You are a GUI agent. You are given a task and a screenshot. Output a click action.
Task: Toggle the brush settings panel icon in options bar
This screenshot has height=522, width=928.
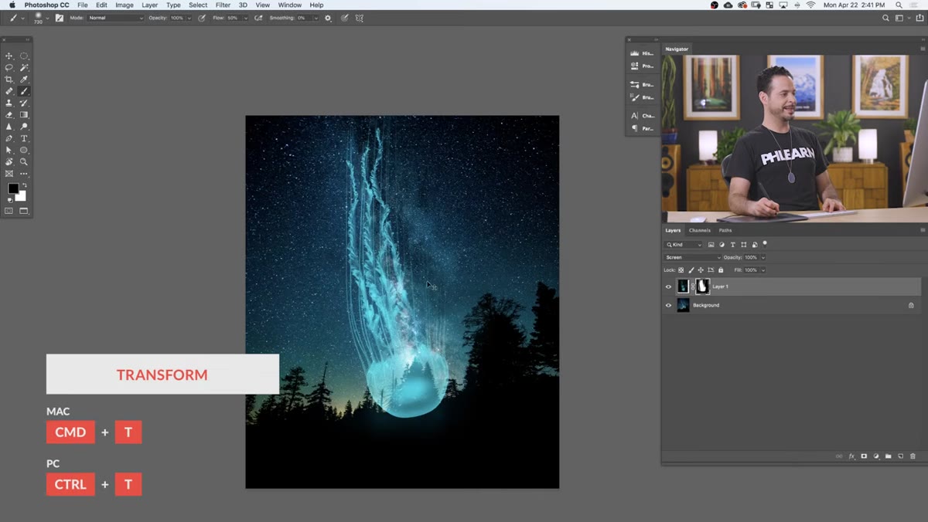coord(60,18)
